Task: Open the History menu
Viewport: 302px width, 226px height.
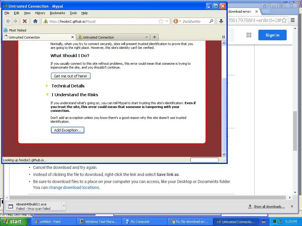Action: [40, 13]
